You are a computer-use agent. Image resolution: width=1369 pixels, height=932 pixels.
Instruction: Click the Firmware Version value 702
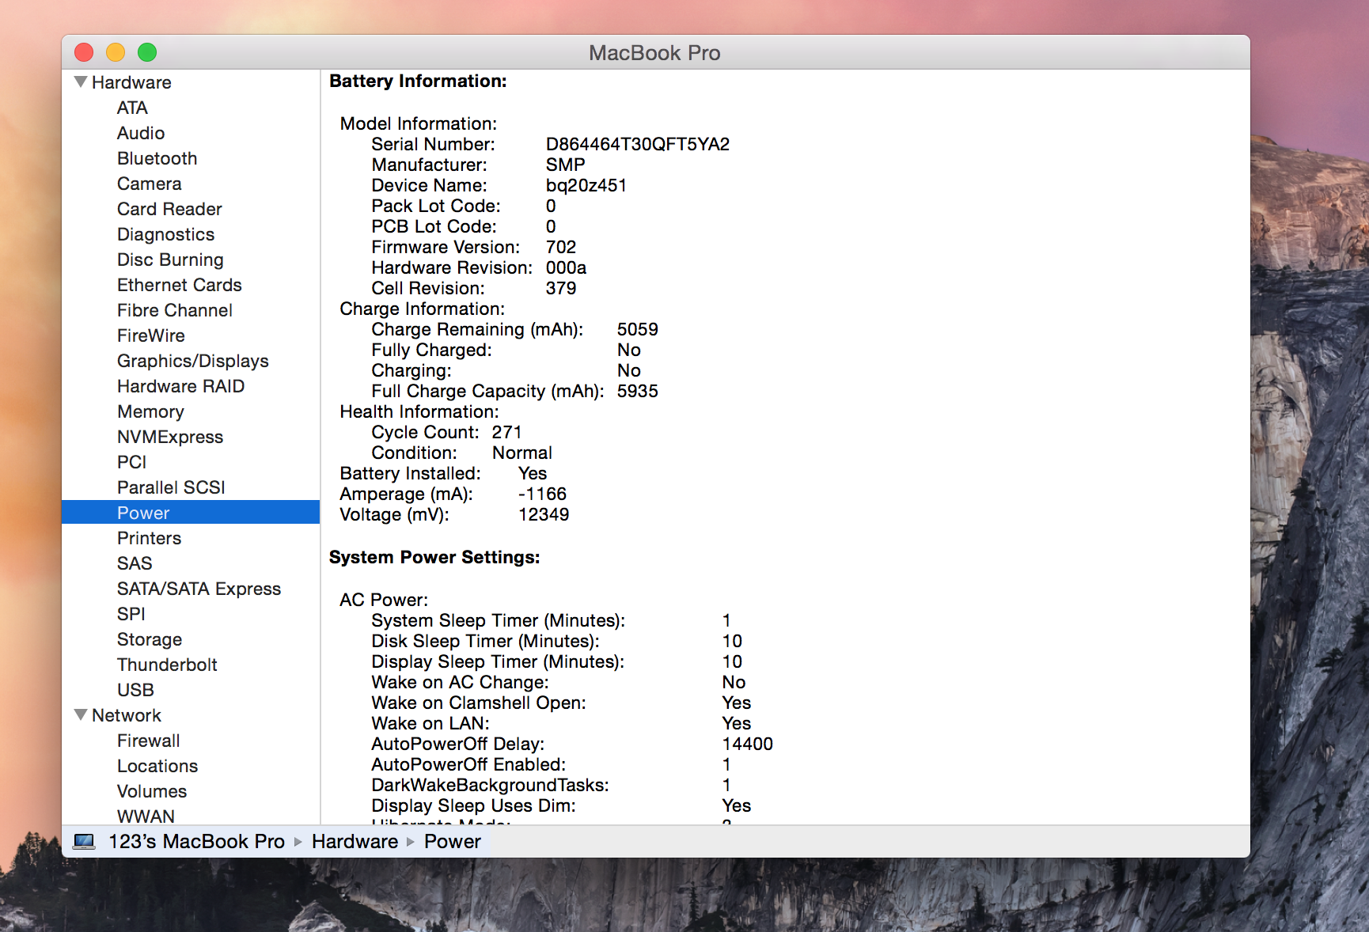coord(561,247)
